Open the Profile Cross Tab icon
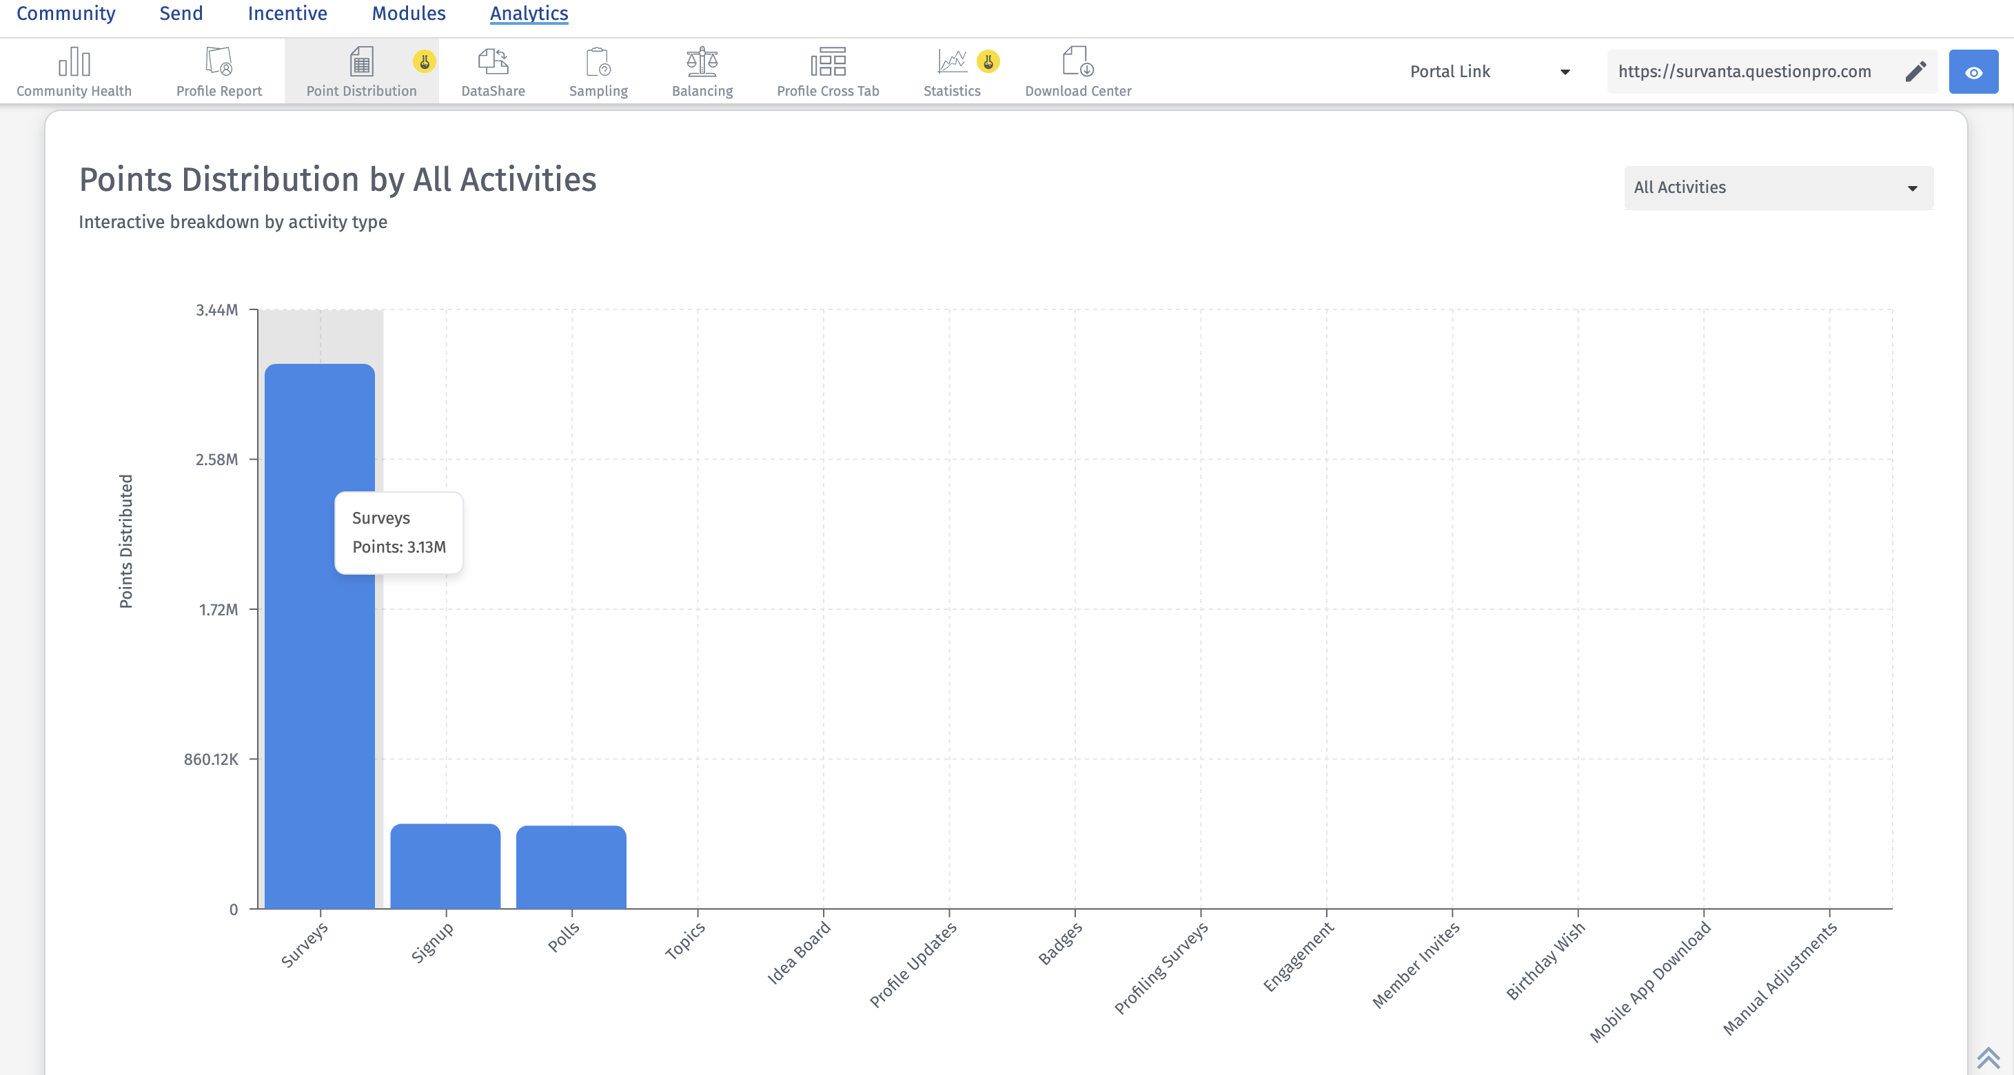The height and width of the screenshot is (1075, 2014). (x=828, y=61)
